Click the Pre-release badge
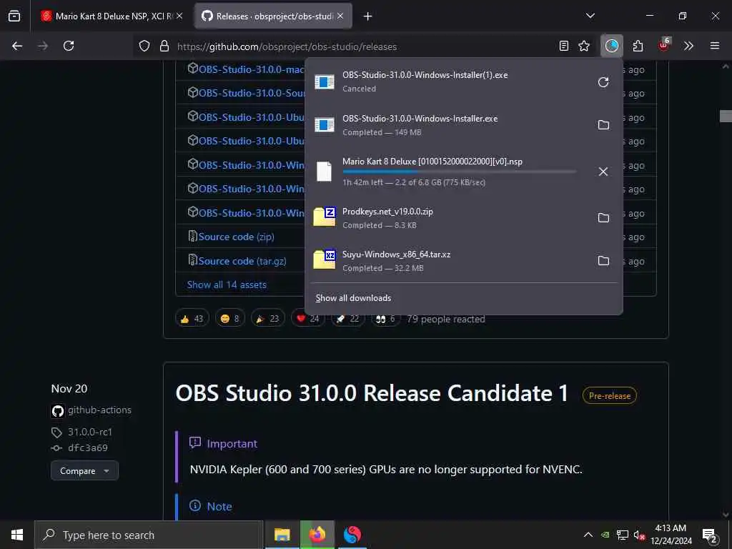732x549 pixels. [x=610, y=395]
